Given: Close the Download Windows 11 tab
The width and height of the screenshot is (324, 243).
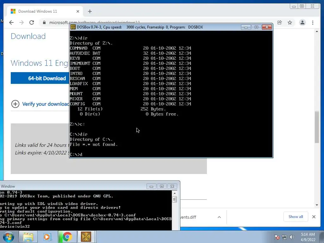Looking at the screenshot, I should point(78,11).
